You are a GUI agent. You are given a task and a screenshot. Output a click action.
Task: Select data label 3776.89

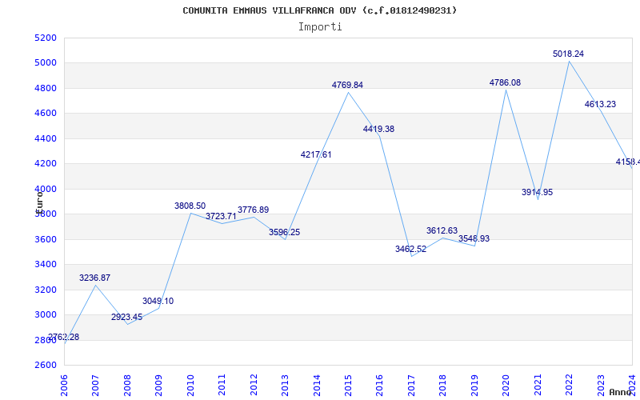point(254,210)
